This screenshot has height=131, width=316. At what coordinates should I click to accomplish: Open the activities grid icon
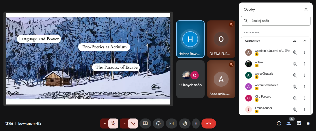[x=309, y=123]
